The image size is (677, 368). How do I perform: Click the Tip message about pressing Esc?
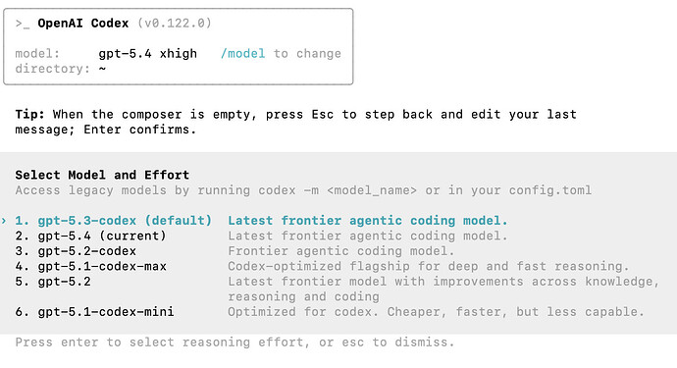click(x=295, y=122)
